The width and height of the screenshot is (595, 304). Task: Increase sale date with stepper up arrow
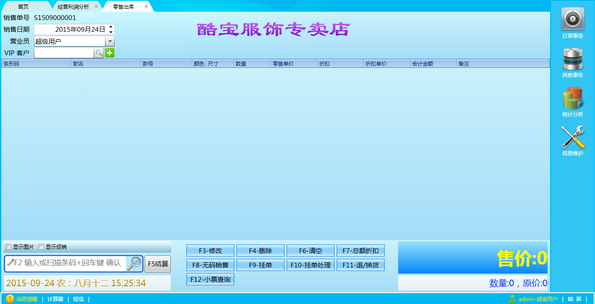pos(111,27)
